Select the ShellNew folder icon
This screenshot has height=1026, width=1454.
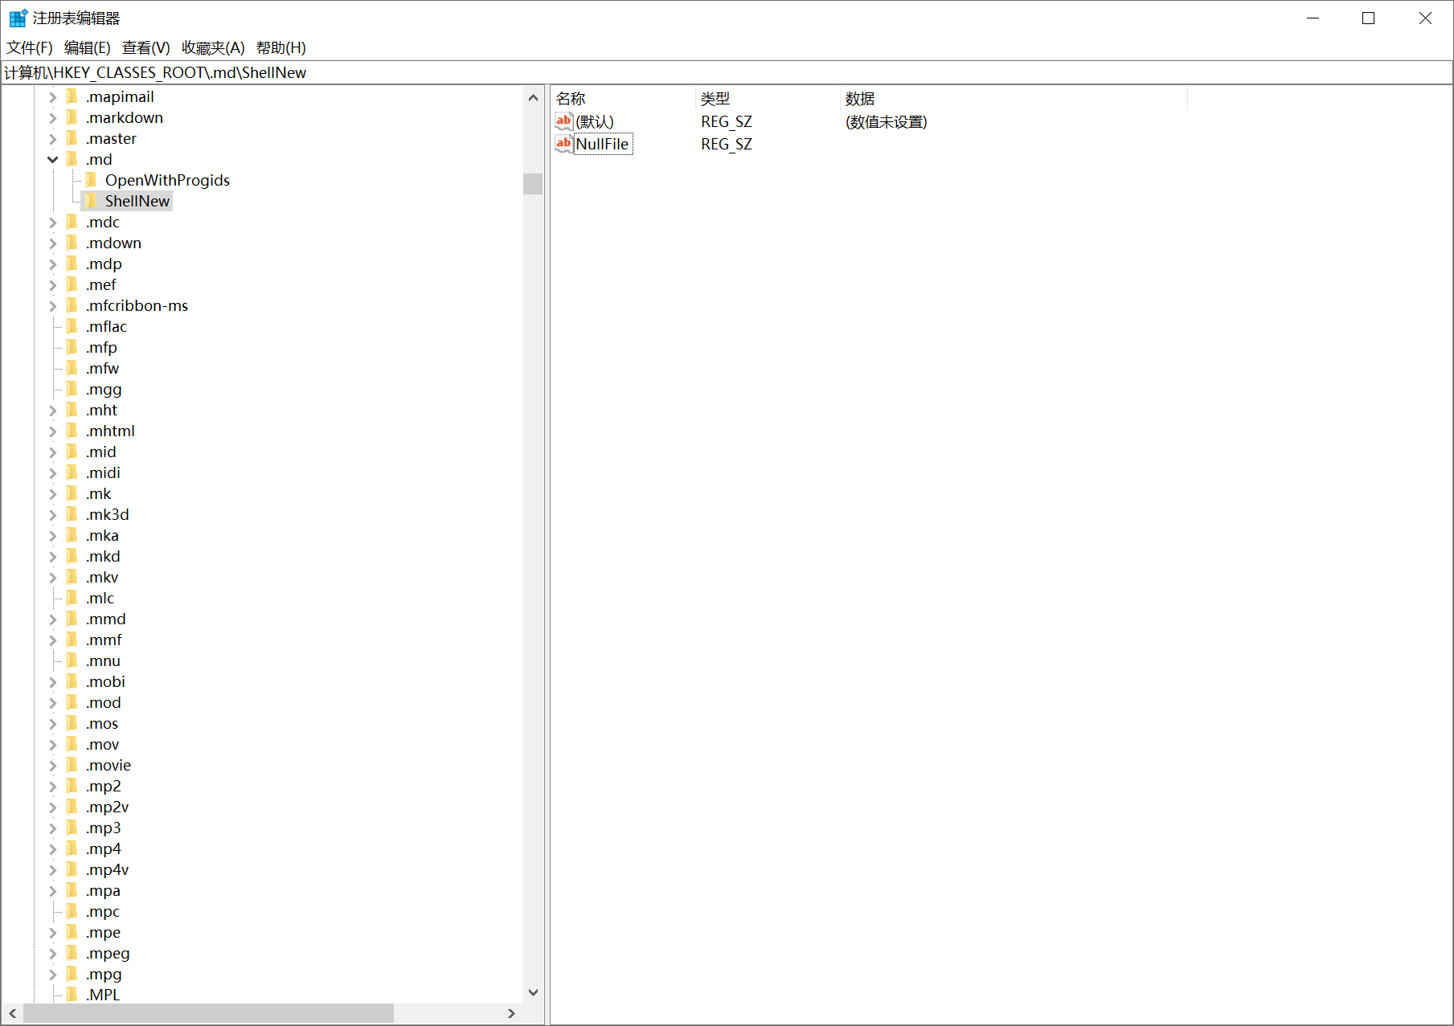[91, 201]
